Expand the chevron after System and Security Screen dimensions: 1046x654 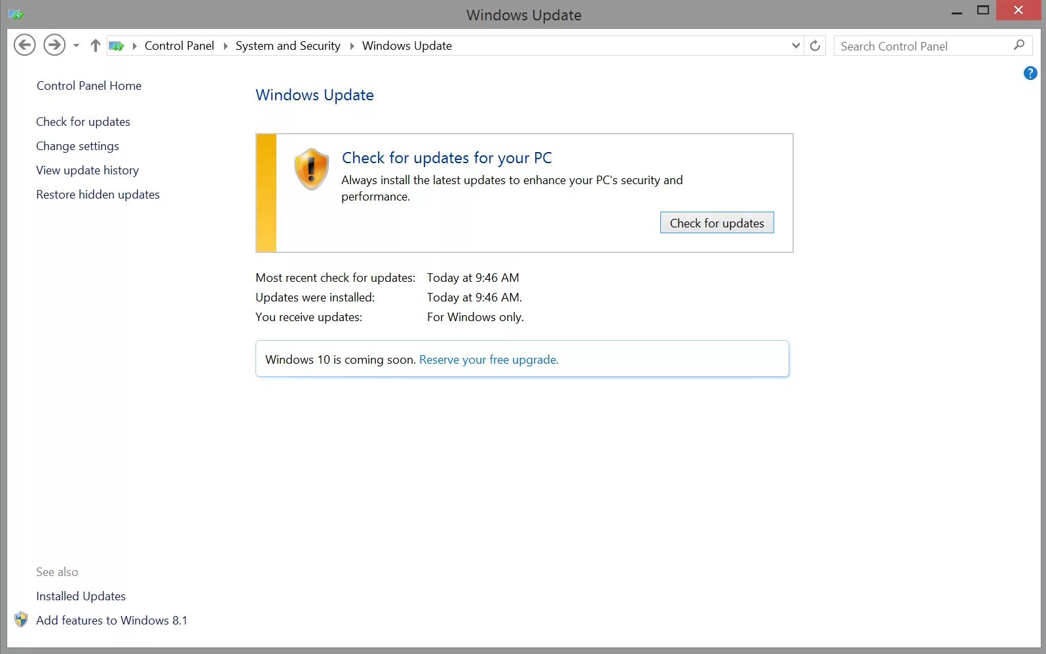[x=352, y=46]
